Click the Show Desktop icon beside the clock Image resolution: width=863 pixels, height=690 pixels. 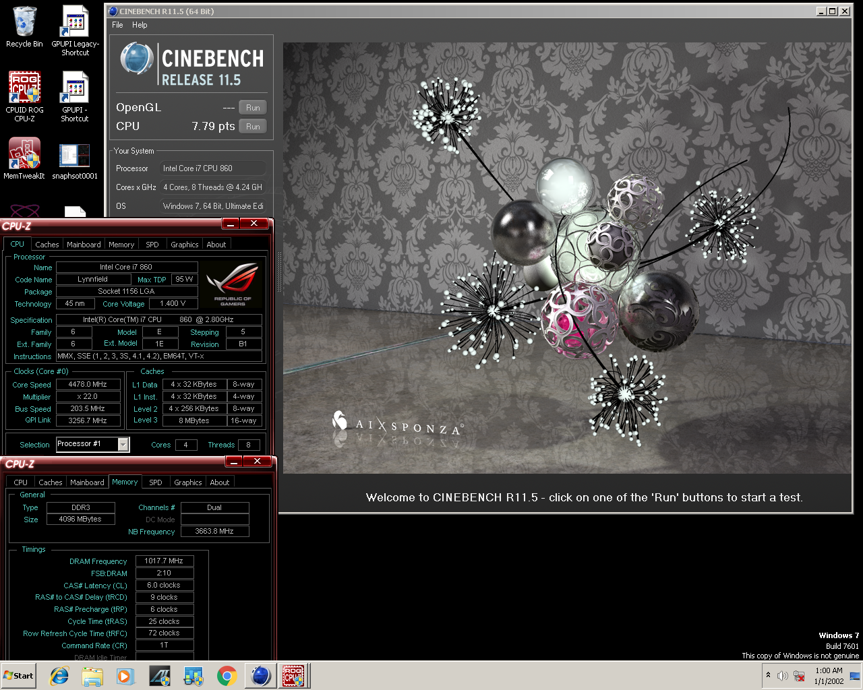click(855, 676)
